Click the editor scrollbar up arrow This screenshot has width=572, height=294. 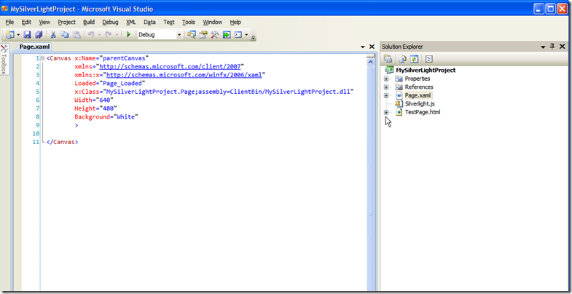tap(371, 62)
